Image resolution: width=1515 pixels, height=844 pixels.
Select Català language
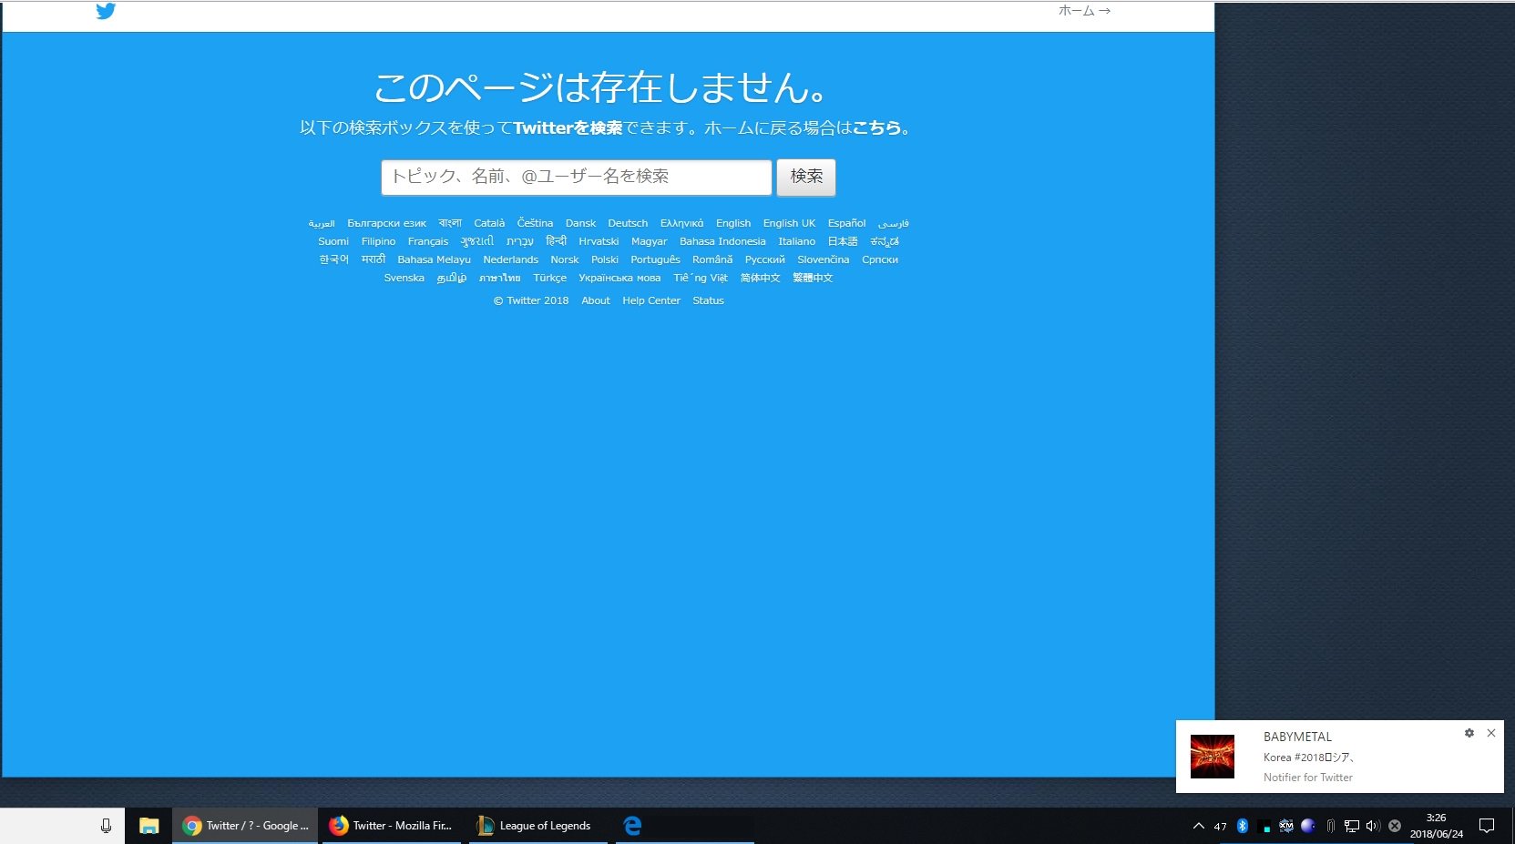tap(489, 223)
